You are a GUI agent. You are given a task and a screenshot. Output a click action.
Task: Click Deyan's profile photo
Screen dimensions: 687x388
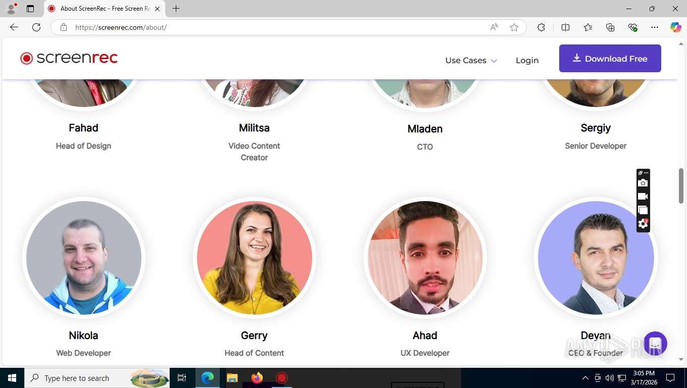tap(596, 258)
